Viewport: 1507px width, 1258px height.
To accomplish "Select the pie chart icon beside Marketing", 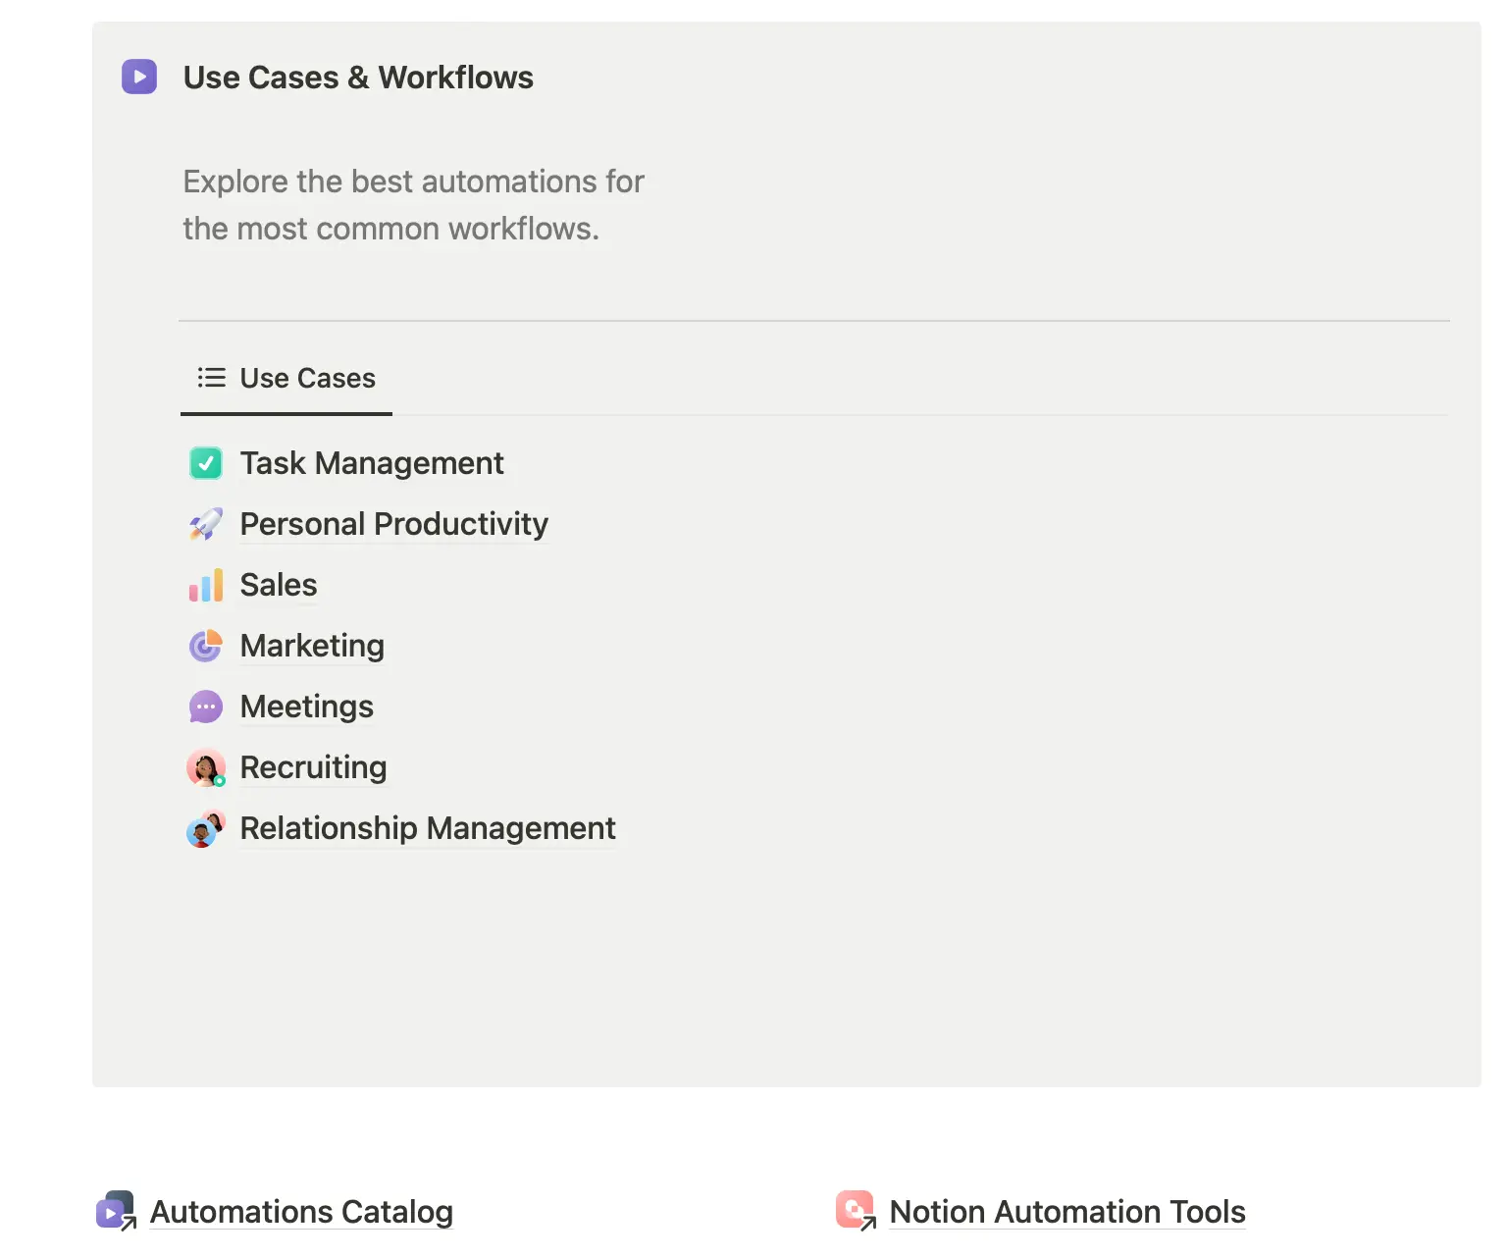I will coord(206,646).
